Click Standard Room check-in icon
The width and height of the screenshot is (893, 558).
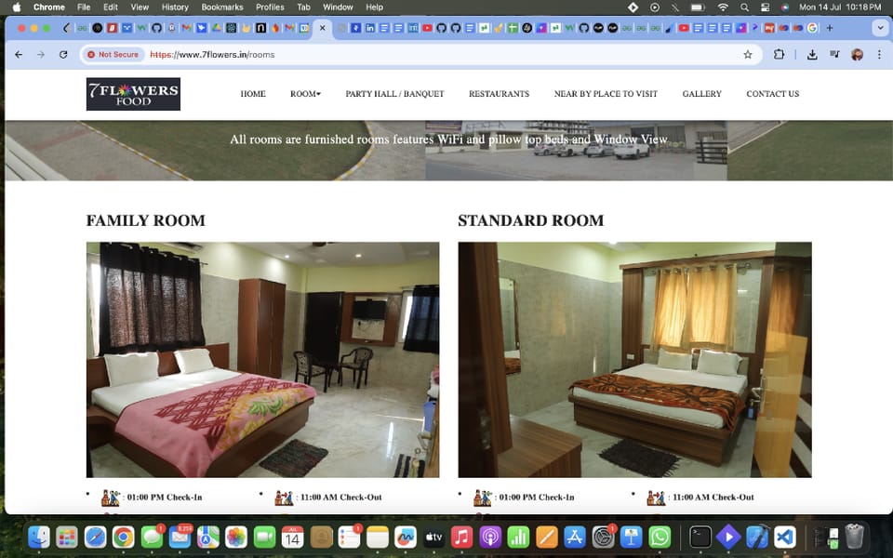(483, 498)
